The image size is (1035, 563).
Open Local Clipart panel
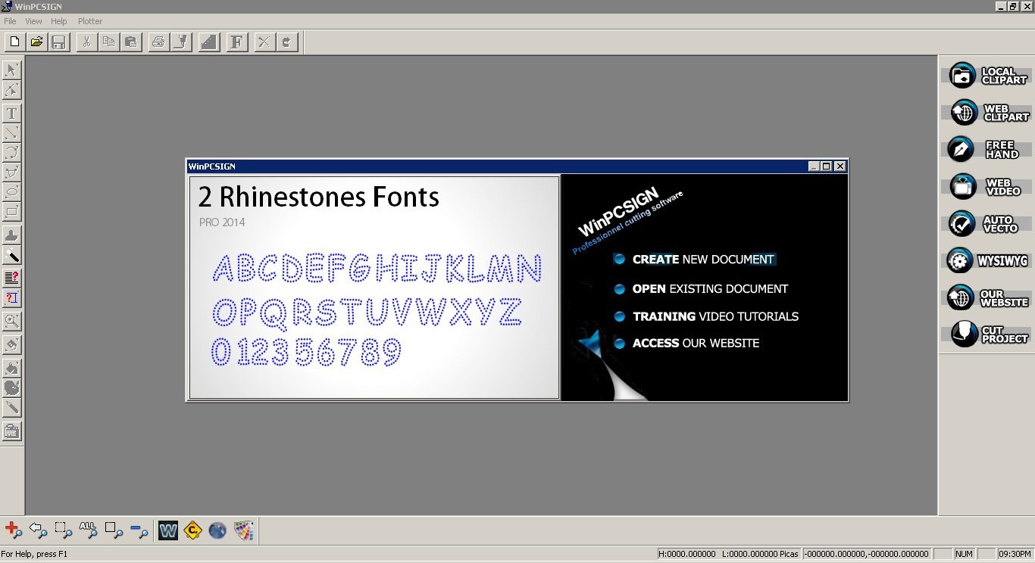coord(987,75)
